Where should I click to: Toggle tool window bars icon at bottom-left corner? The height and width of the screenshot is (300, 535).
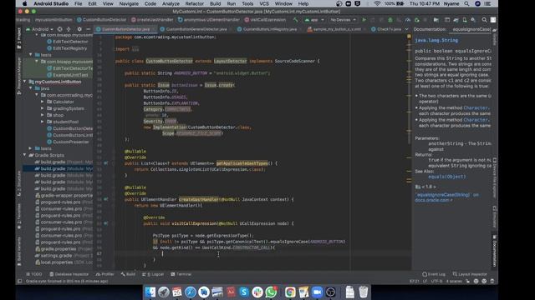(x=20, y=282)
